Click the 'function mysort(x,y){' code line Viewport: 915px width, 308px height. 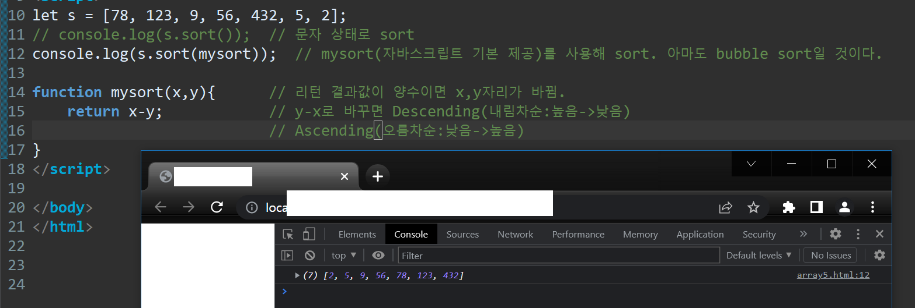[x=124, y=92]
